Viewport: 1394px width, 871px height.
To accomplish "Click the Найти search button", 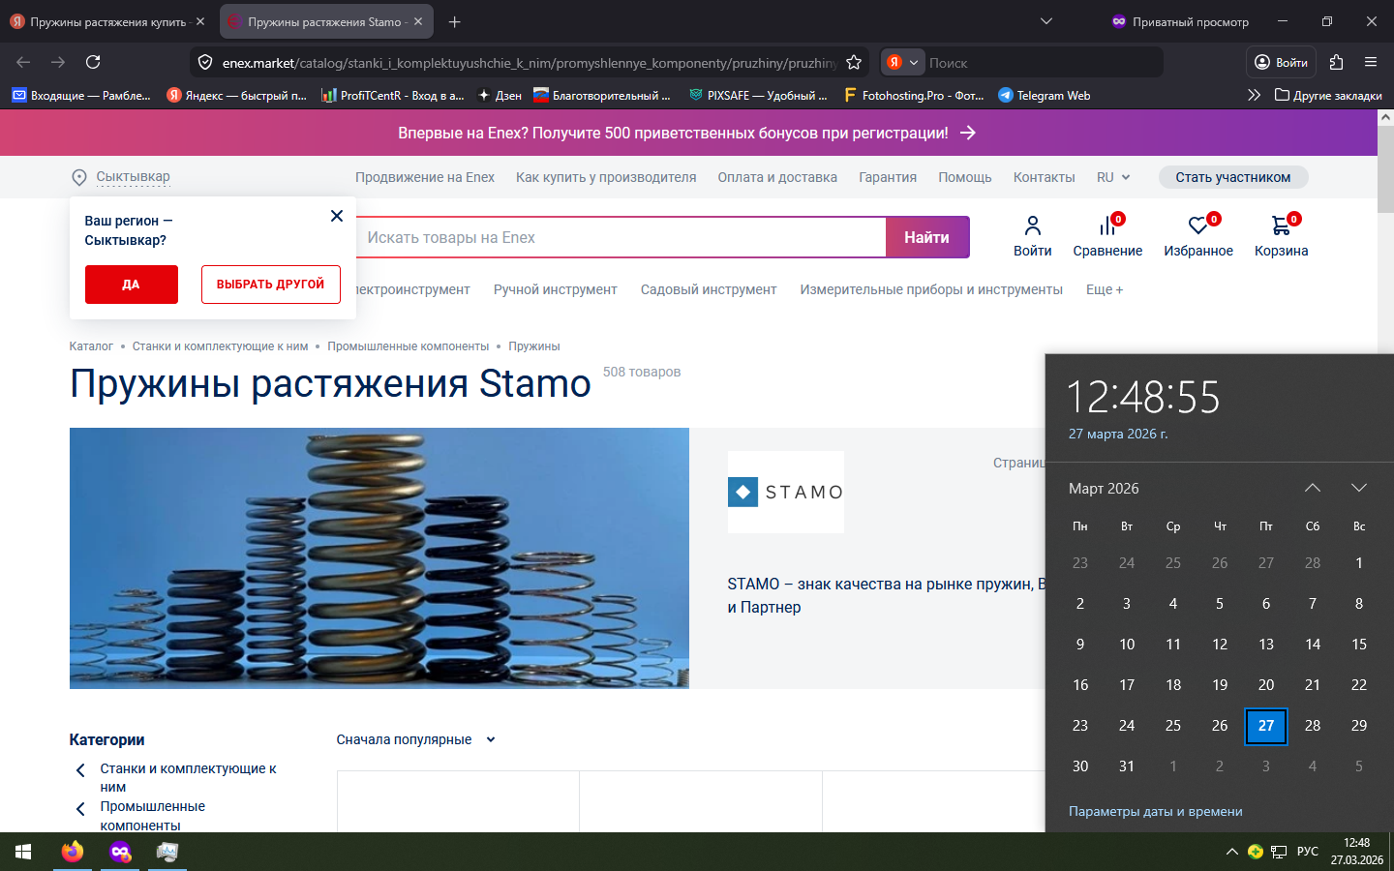I will (x=926, y=237).
